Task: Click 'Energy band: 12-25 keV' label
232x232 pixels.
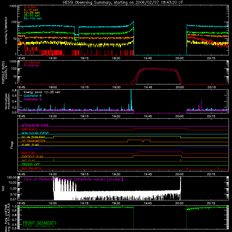Action: [x=42, y=92]
